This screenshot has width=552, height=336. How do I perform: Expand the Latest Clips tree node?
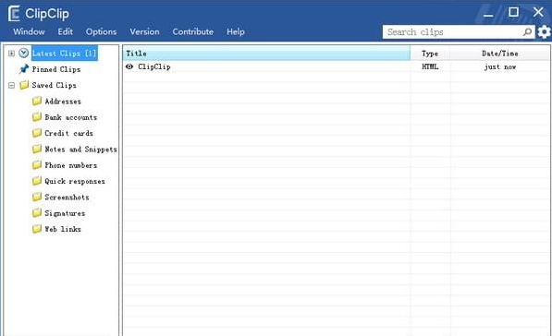(11, 54)
